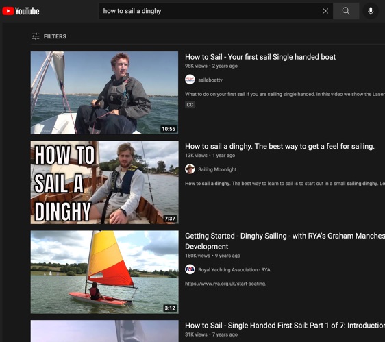The width and height of the screenshot is (385, 342).
Task: Open 'Getting Started - Dinghy Sailing' video title
Action: (x=285, y=241)
